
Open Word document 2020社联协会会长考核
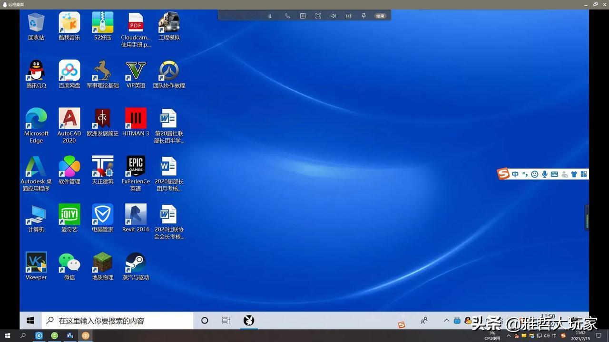[x=169, y=222]
